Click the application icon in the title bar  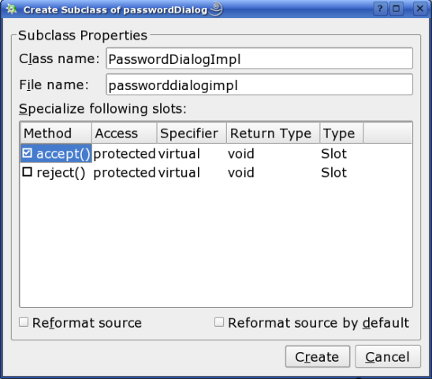(11, 9)
